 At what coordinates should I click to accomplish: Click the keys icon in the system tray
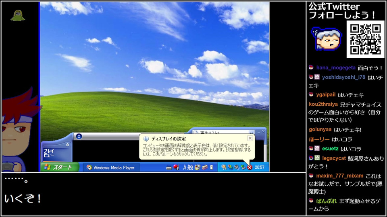(224, 167)
